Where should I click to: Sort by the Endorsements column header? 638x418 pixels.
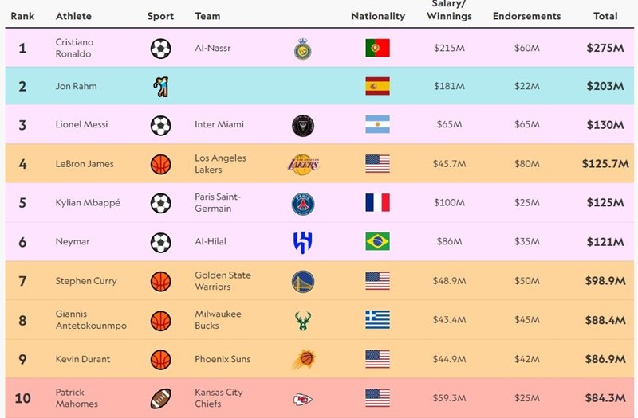point(526,16)
